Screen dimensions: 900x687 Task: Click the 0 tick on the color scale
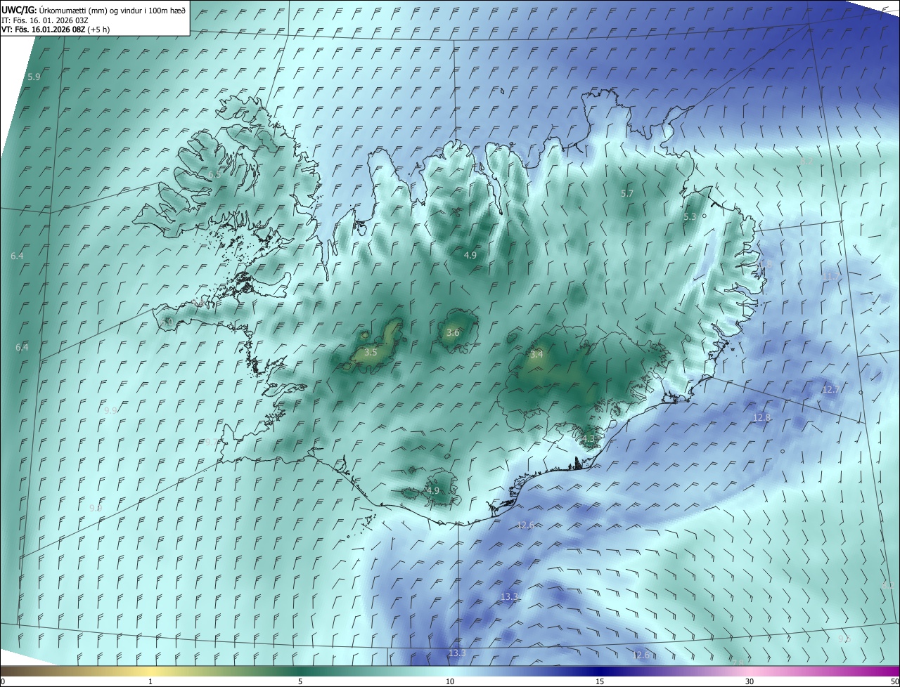(x=3, y=681)
